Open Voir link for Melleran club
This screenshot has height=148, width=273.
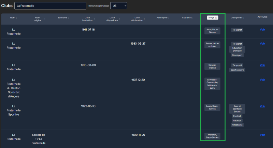(262, 135)
